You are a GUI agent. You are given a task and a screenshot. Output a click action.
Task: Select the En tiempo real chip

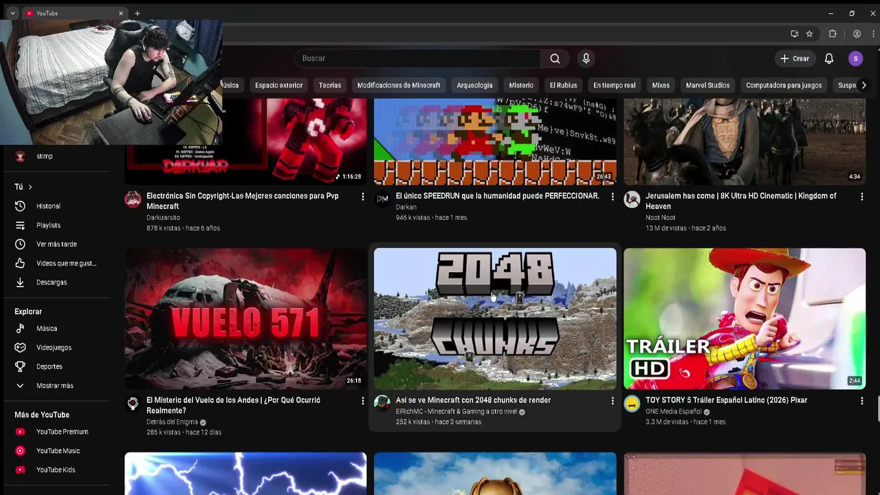[x=614, y=85]
